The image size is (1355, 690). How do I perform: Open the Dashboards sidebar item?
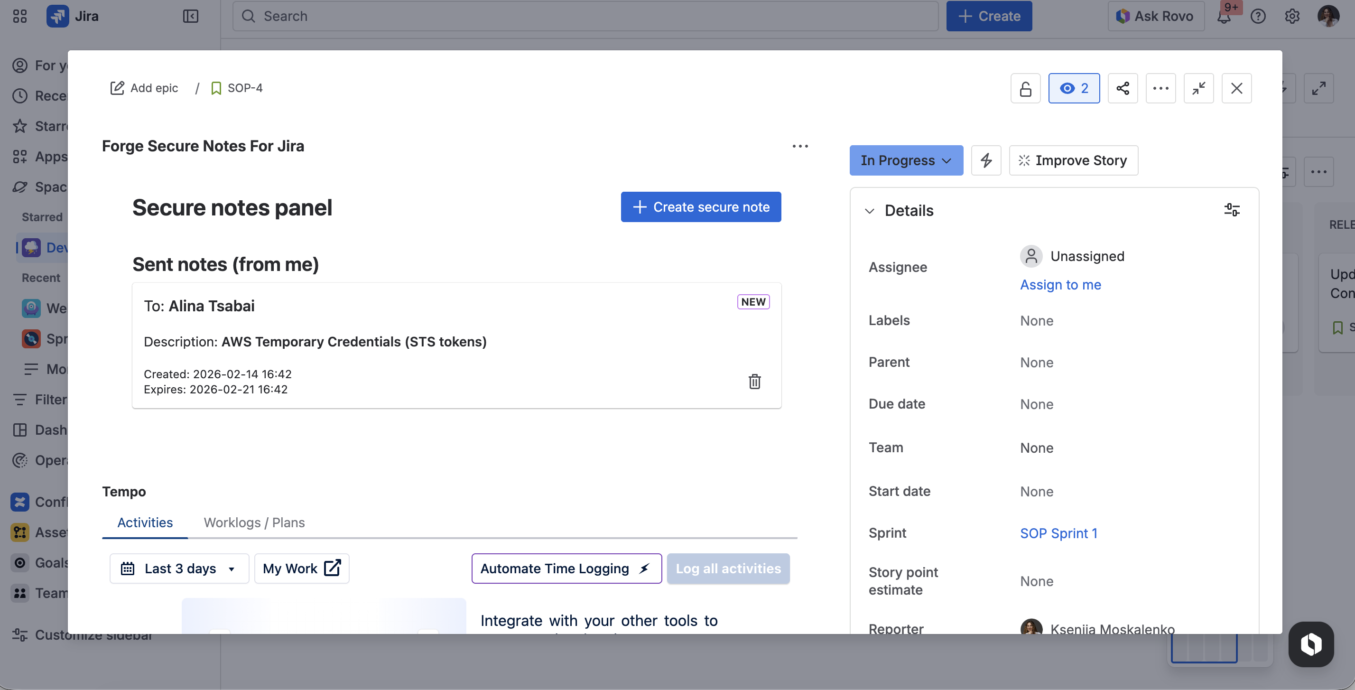[x=39, y=430]
